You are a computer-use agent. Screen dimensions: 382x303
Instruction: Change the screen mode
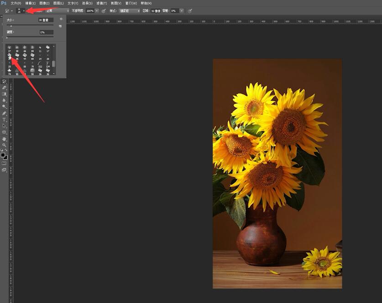click(x=4, y=170)
